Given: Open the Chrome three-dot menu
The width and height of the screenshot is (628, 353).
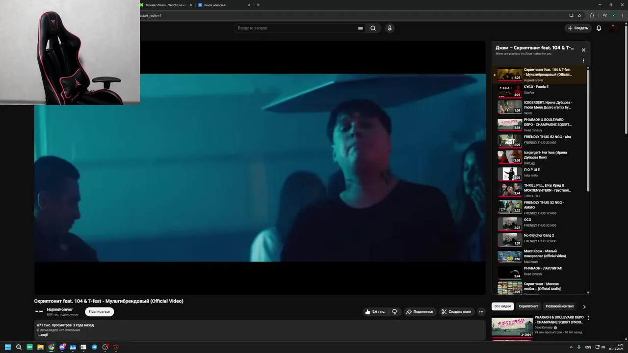Looking at the screenshot, I should click(x=622, y=15).
